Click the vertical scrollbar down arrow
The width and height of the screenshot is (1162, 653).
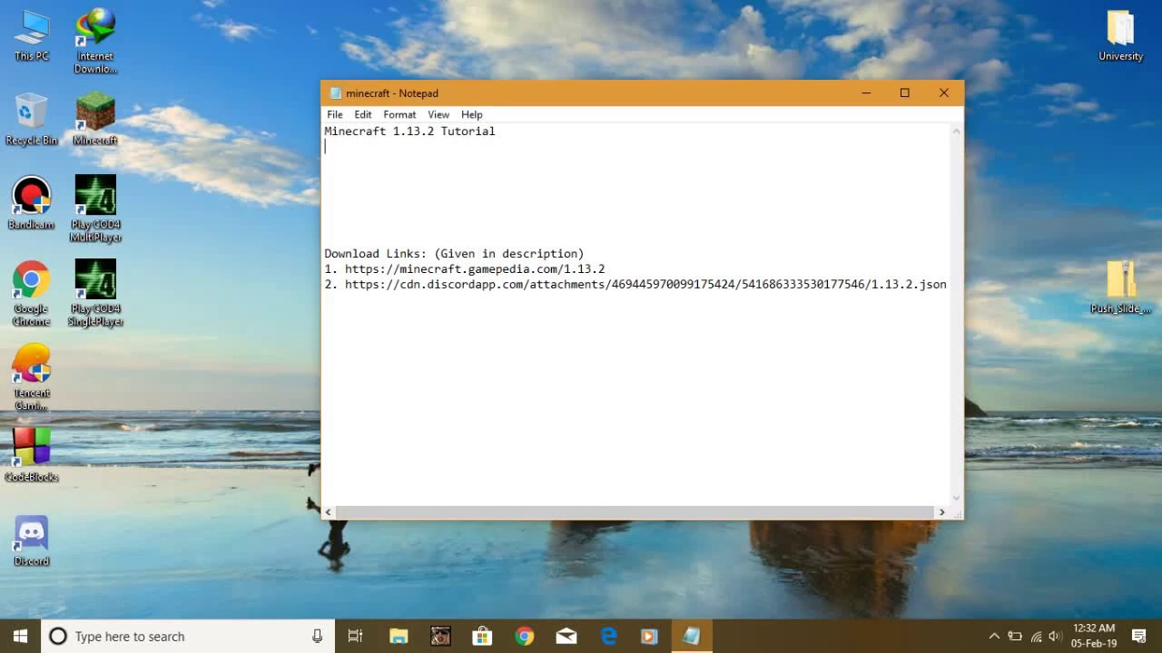pos(956,497)
